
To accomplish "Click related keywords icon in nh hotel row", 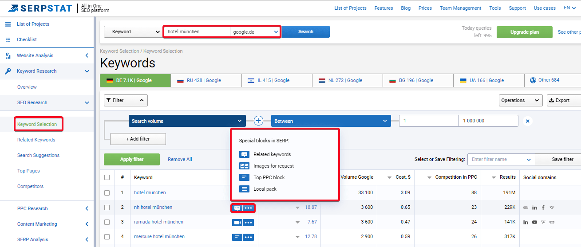I will [x=237, y=208].
